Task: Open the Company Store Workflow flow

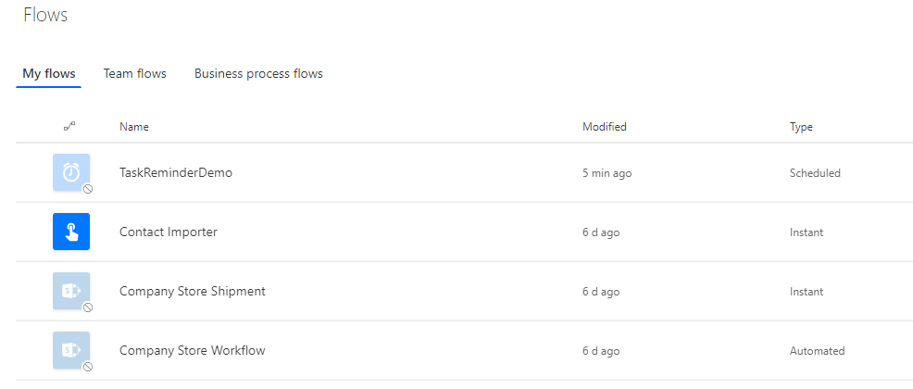Action: click(x=193, y=351)
